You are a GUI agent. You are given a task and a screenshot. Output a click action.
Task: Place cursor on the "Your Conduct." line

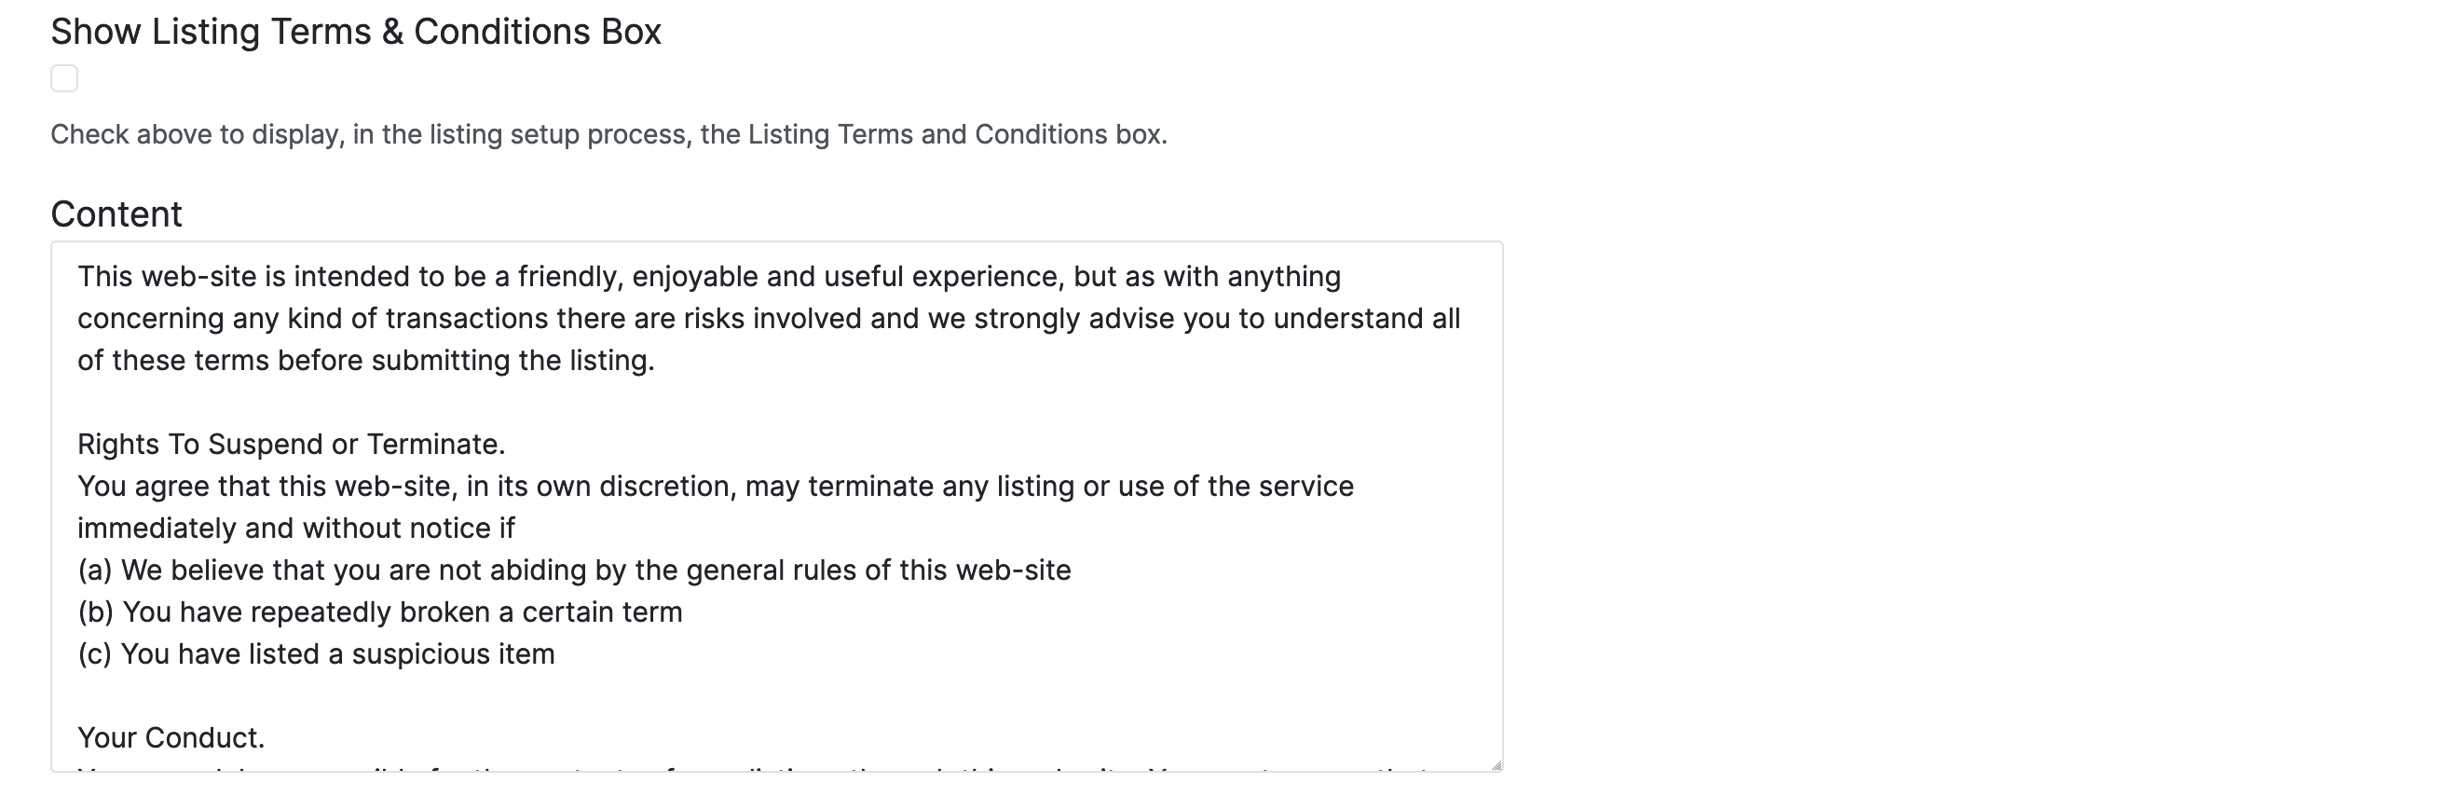click(171, 737)
